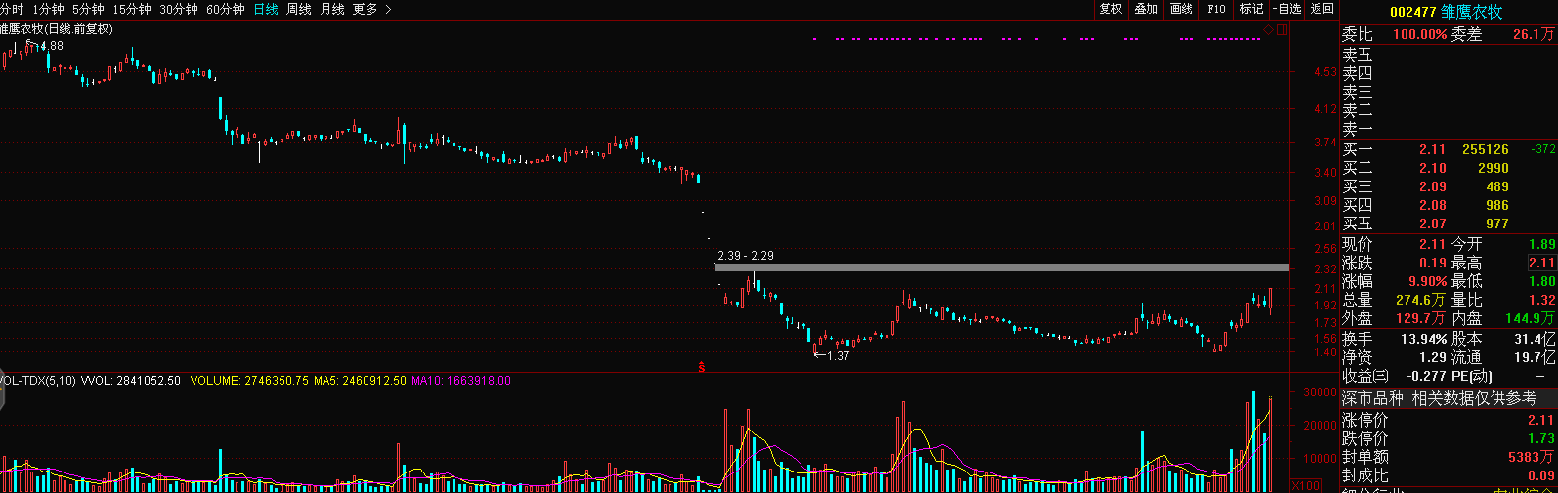This screenshot has width=1558, height=493.
Task: Open F10 company information
Action: pyautogui.click(x=1216, y=9)
